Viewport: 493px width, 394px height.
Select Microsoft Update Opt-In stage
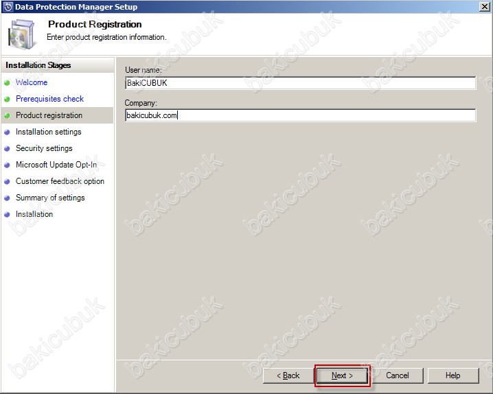pos(56,165)
